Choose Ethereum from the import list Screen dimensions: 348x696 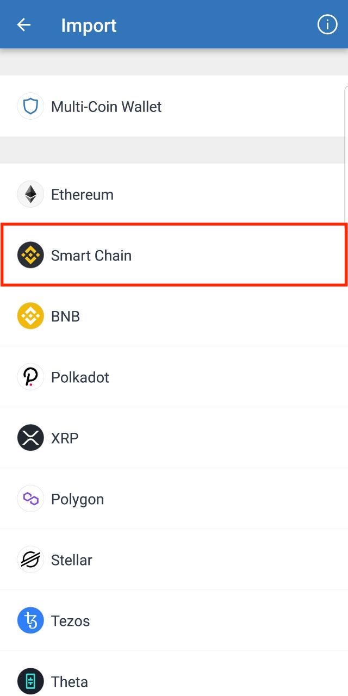[x=174, y=194]
